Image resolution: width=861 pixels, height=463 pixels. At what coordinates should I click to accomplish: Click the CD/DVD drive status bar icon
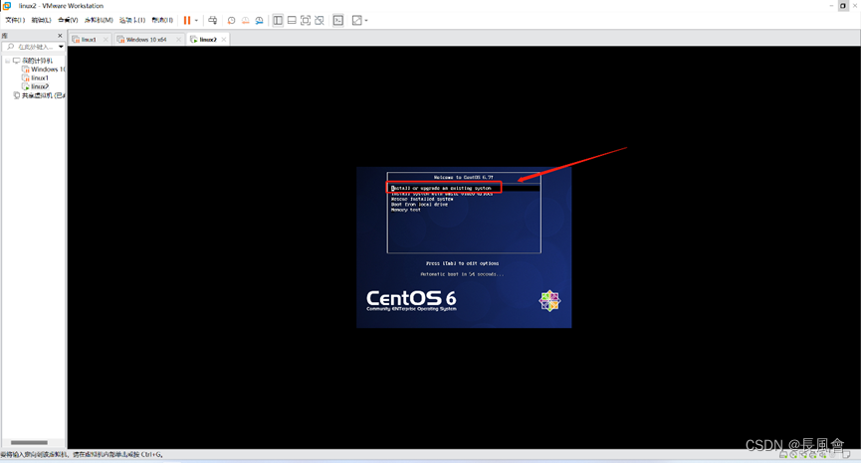[793, 455]
